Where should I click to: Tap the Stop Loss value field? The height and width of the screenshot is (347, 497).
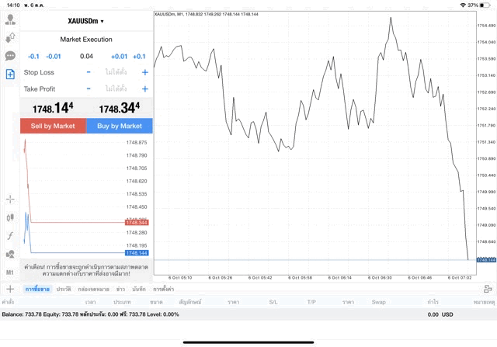116,72
